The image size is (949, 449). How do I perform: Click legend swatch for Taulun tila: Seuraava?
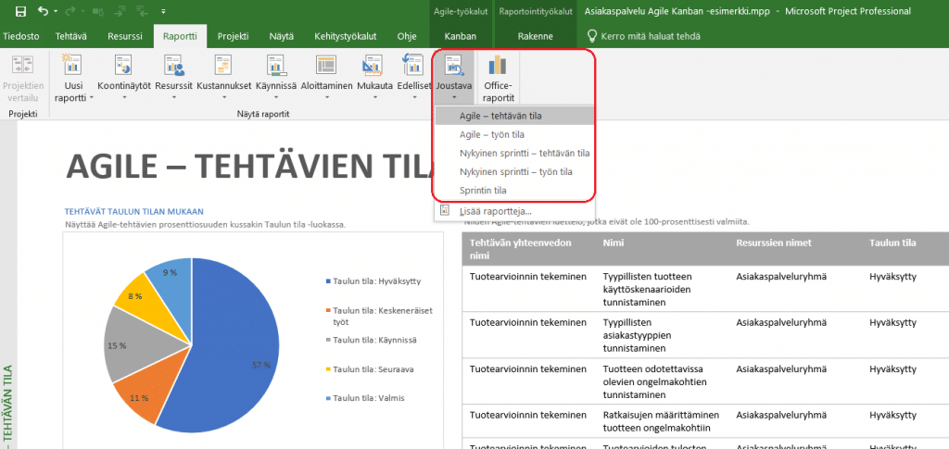(x=328, y=368)
